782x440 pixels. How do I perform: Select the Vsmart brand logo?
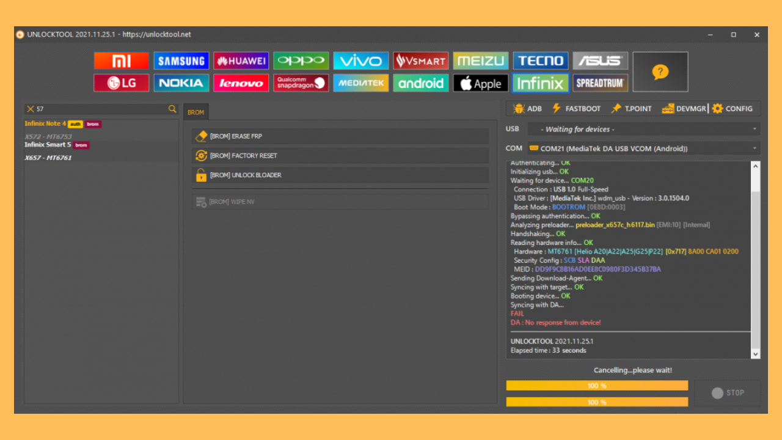[x=420, y=61]
